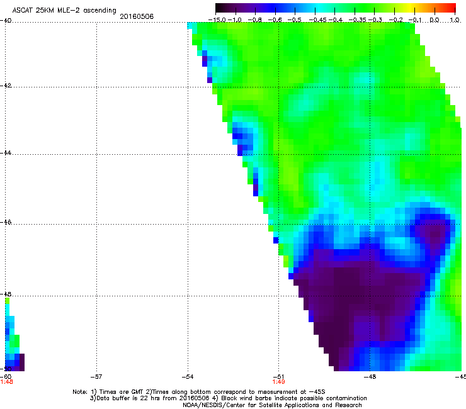Click the -15.0 color scale label
The image size is (466, 409).
217,20
